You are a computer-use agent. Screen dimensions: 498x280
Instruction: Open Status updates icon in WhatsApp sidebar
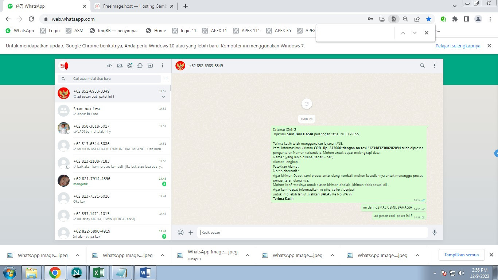130,66
